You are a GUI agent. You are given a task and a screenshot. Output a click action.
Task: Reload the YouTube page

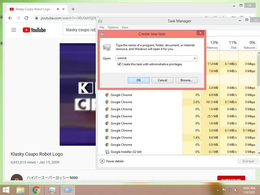click(x=26, y=18)
